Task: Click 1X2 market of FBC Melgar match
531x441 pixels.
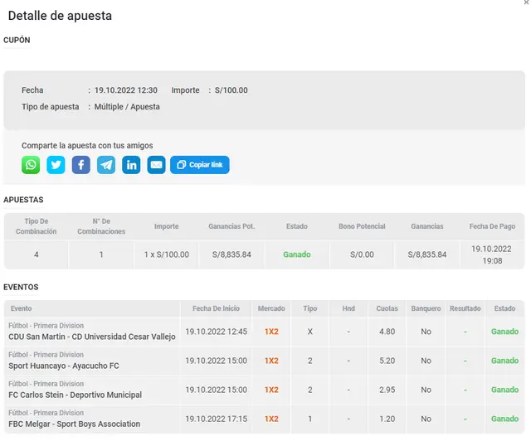Action: [271, 419]
